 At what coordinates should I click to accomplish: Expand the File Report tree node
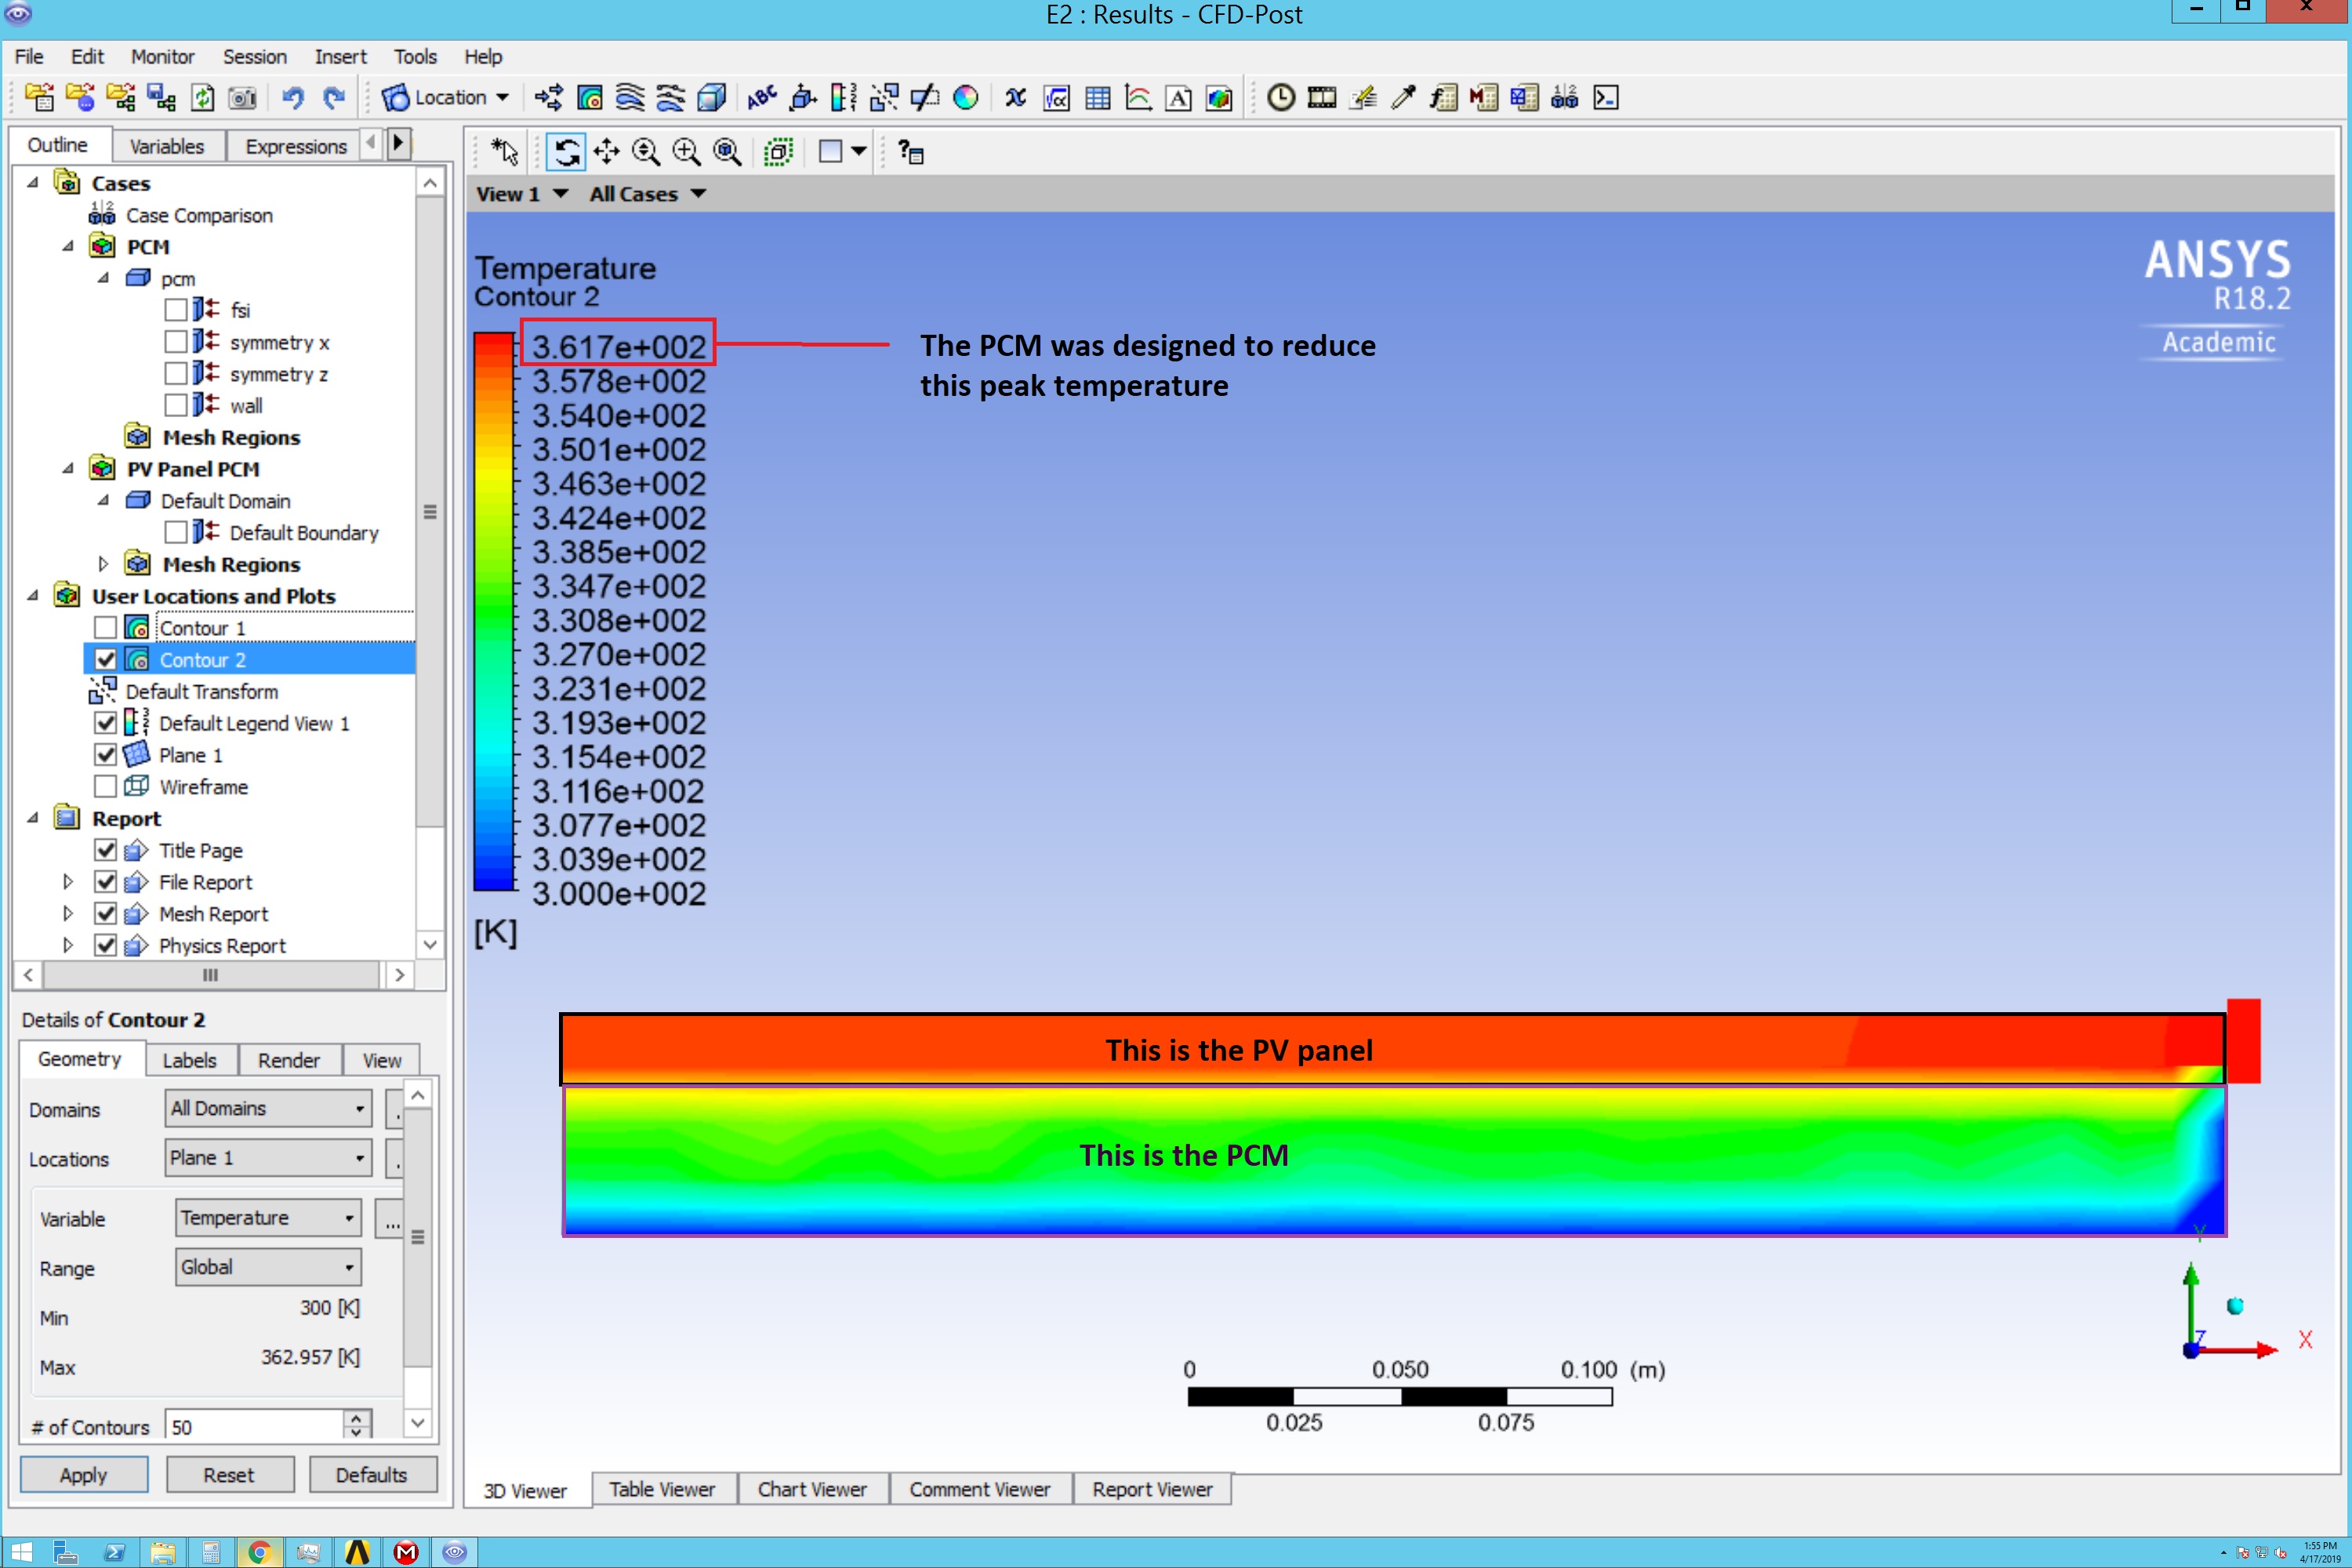[68, 882]
